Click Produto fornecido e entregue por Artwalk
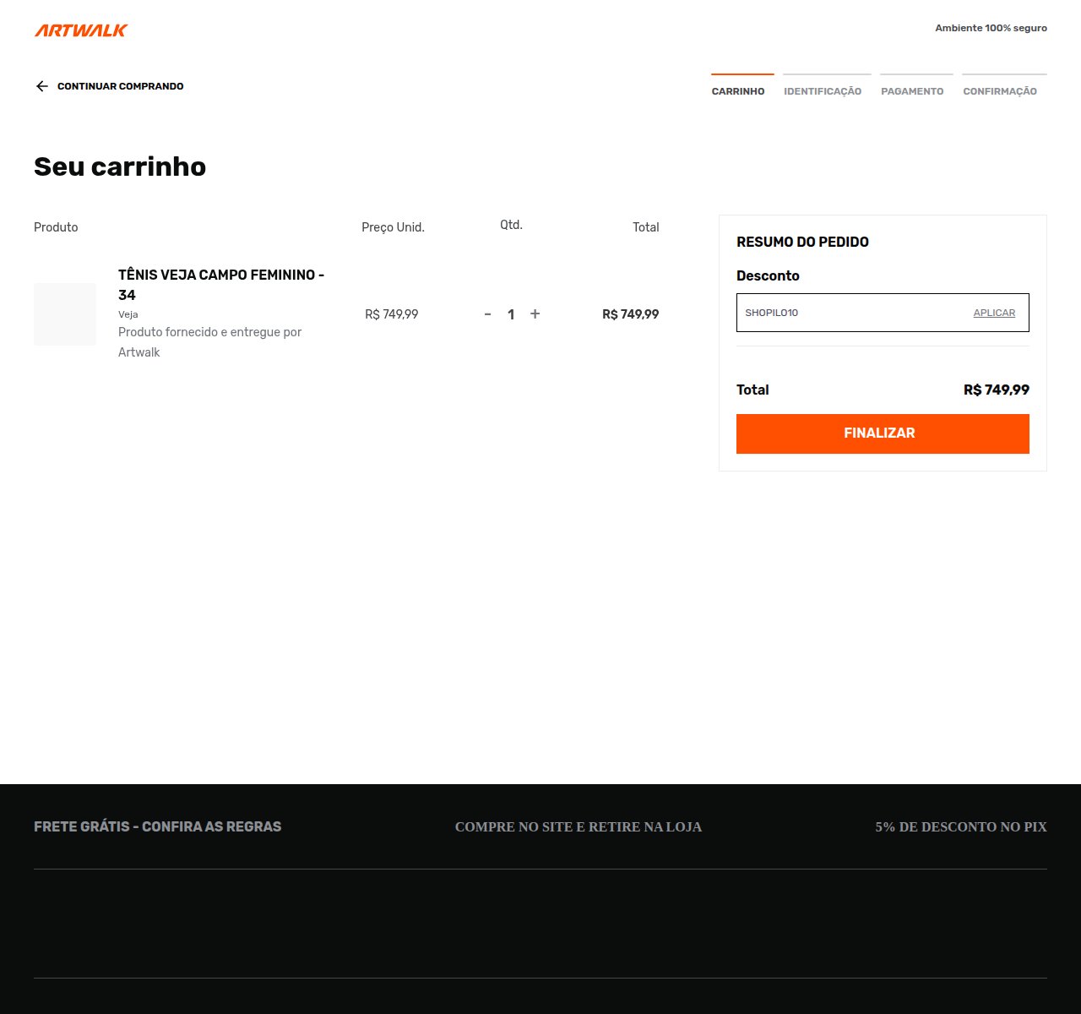This screenshot has height=1014, width=1081. pos(210,342)
